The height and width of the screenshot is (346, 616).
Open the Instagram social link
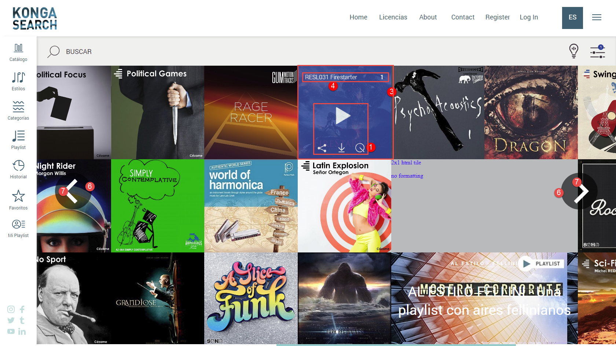click(11, 309)
